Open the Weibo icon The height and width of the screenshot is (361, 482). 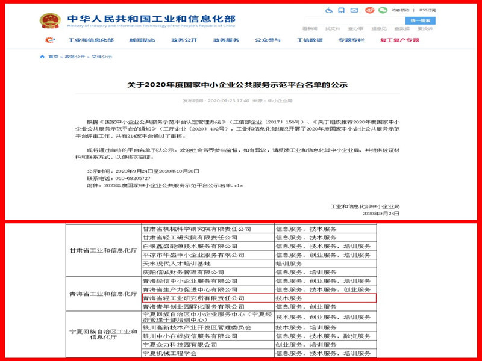[370, 10]
